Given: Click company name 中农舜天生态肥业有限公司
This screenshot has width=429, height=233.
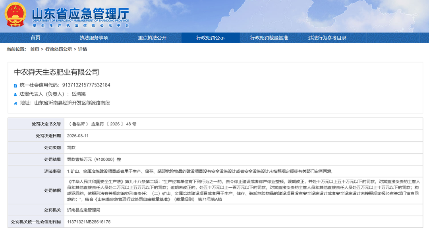Looking at the screenshot, I should [x=57, y=72].
